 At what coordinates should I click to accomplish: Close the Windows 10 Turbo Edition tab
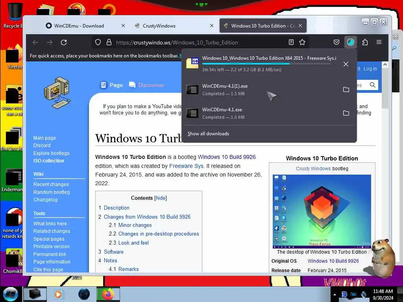300,26
